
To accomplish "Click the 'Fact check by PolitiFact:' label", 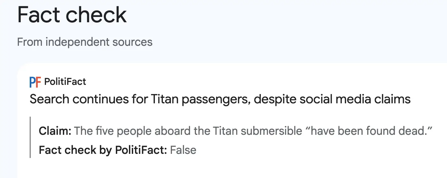I will (103, 150).
